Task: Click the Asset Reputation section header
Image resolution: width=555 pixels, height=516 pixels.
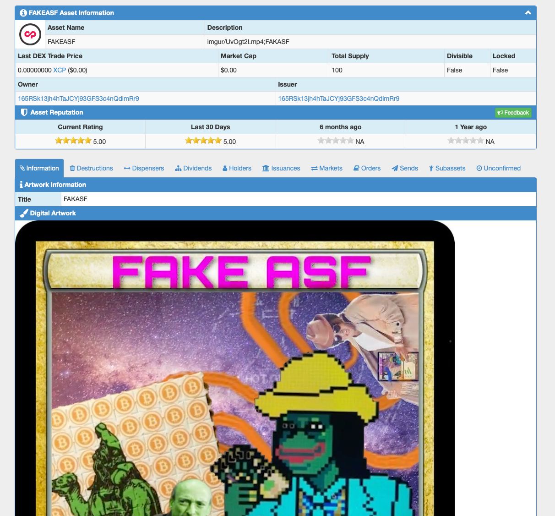Action: 276,113
